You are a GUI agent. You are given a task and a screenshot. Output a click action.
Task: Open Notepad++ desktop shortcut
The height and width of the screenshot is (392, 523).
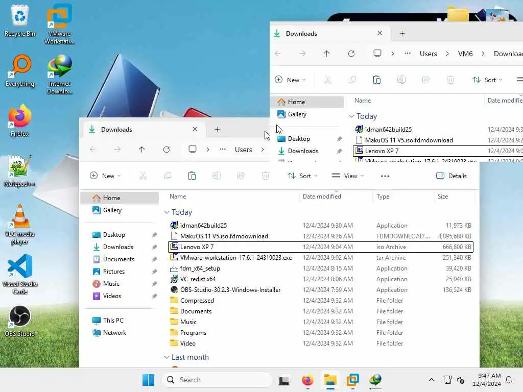(20, 171)
